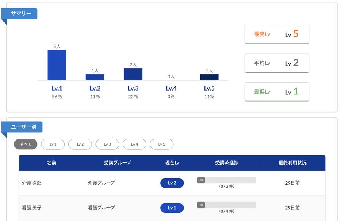Click the 22% value under Lv.3

click(133, 97)
